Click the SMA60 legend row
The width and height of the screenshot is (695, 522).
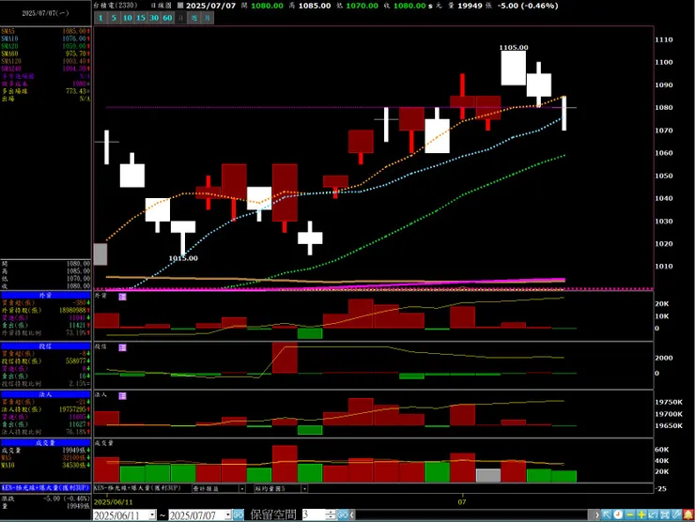point(46,54)
